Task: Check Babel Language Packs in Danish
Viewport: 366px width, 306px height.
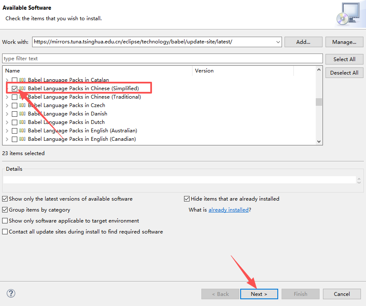Action: [14, 114]
